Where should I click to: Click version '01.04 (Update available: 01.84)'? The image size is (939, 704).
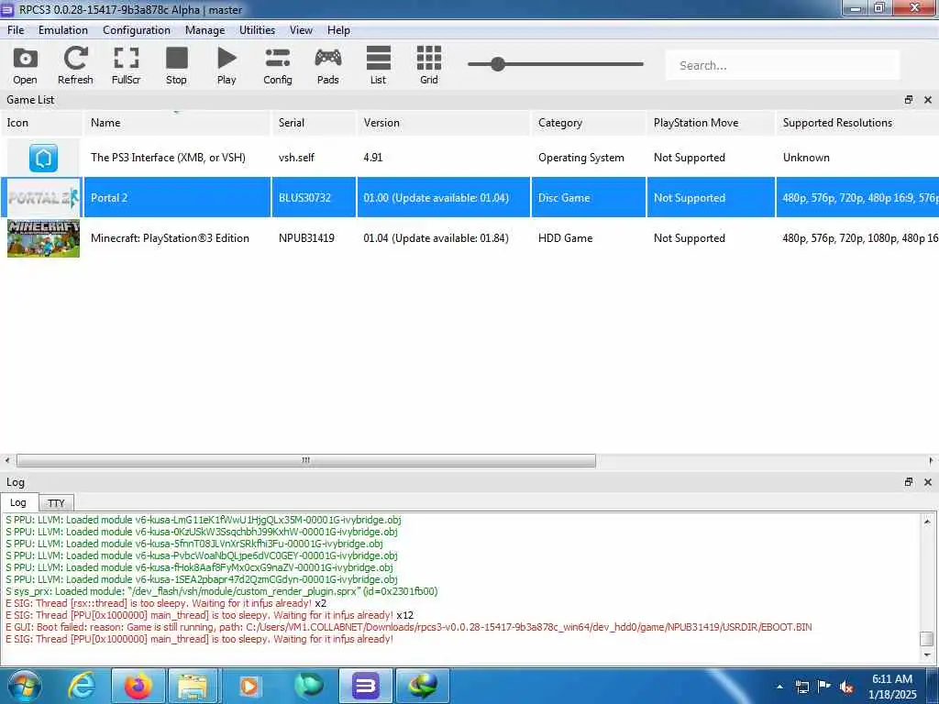click(x=436, y=238)
